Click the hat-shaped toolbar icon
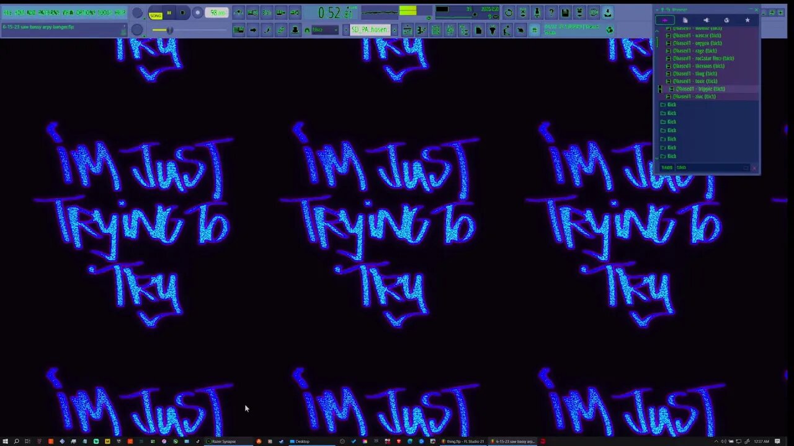Screen dimensions: 794x446 (x=295, y=30)
